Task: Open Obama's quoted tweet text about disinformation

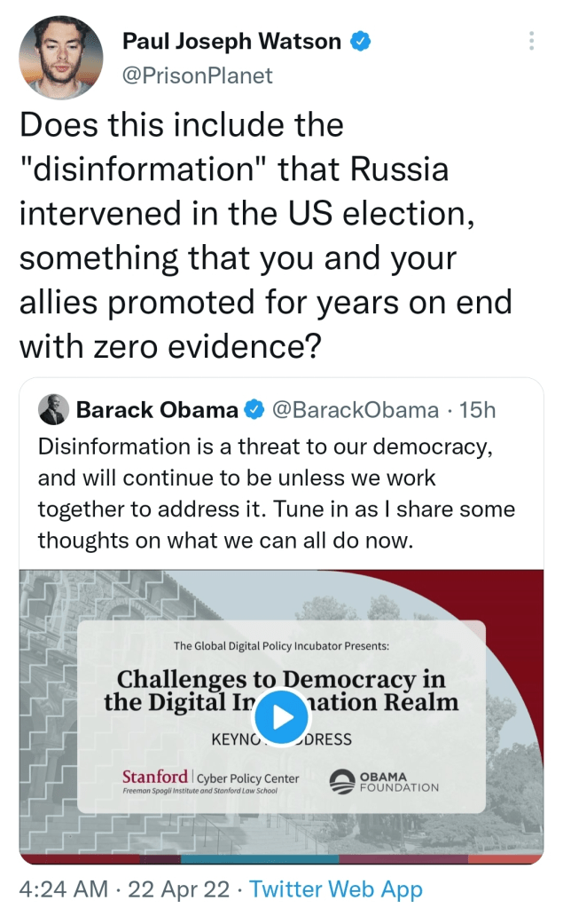Action: (276, 493)
